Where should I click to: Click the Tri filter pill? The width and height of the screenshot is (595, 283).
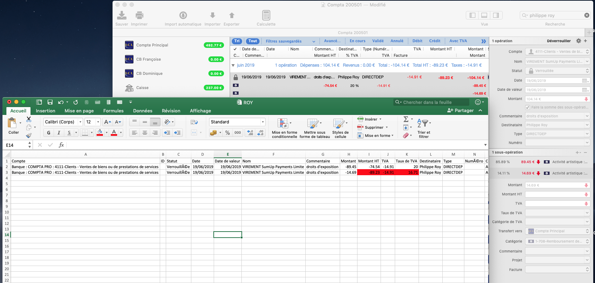237,41
